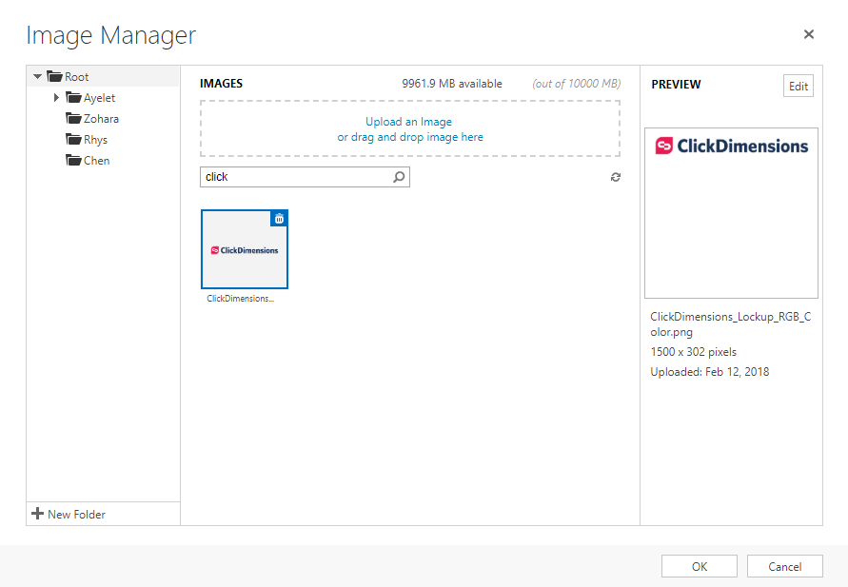The height and width of the screenshot is (587, 848).
Task: Click the Root folder icon
Action: point(54,76)
